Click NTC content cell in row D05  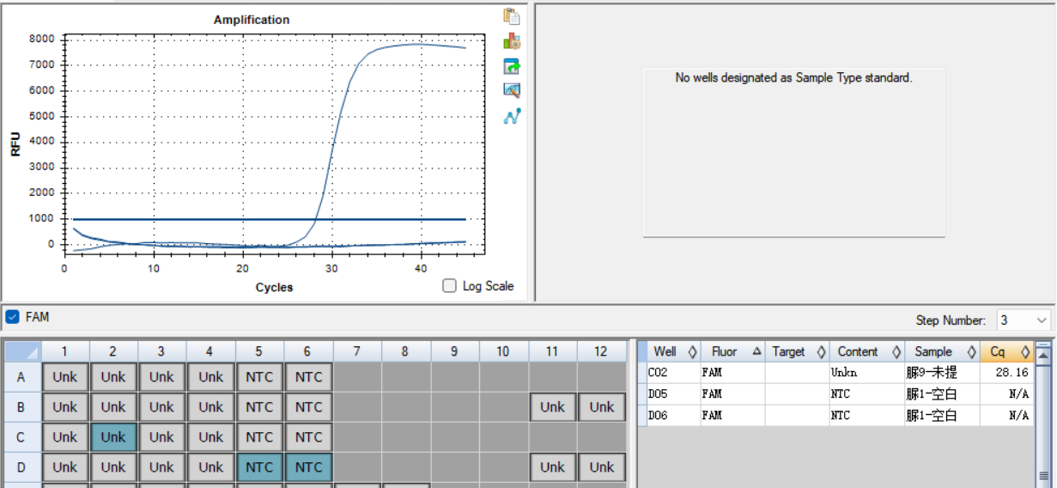[x=866, y=394]
